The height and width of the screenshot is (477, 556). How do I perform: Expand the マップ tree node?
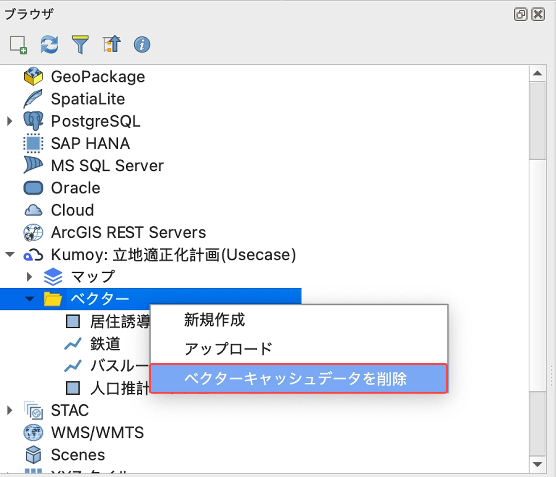(29, 276)
